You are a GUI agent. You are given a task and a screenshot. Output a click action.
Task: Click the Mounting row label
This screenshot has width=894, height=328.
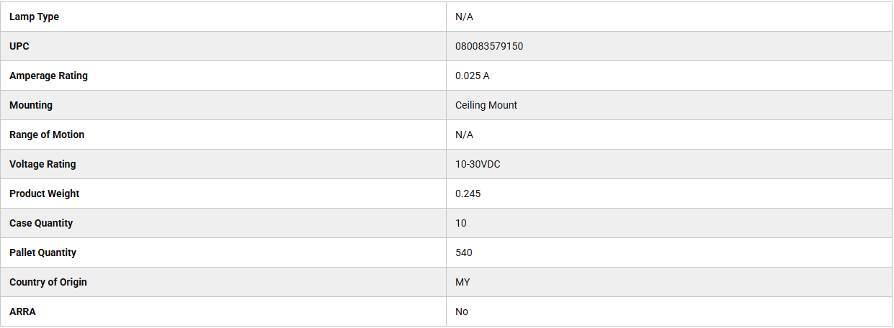tap(31, 105)
